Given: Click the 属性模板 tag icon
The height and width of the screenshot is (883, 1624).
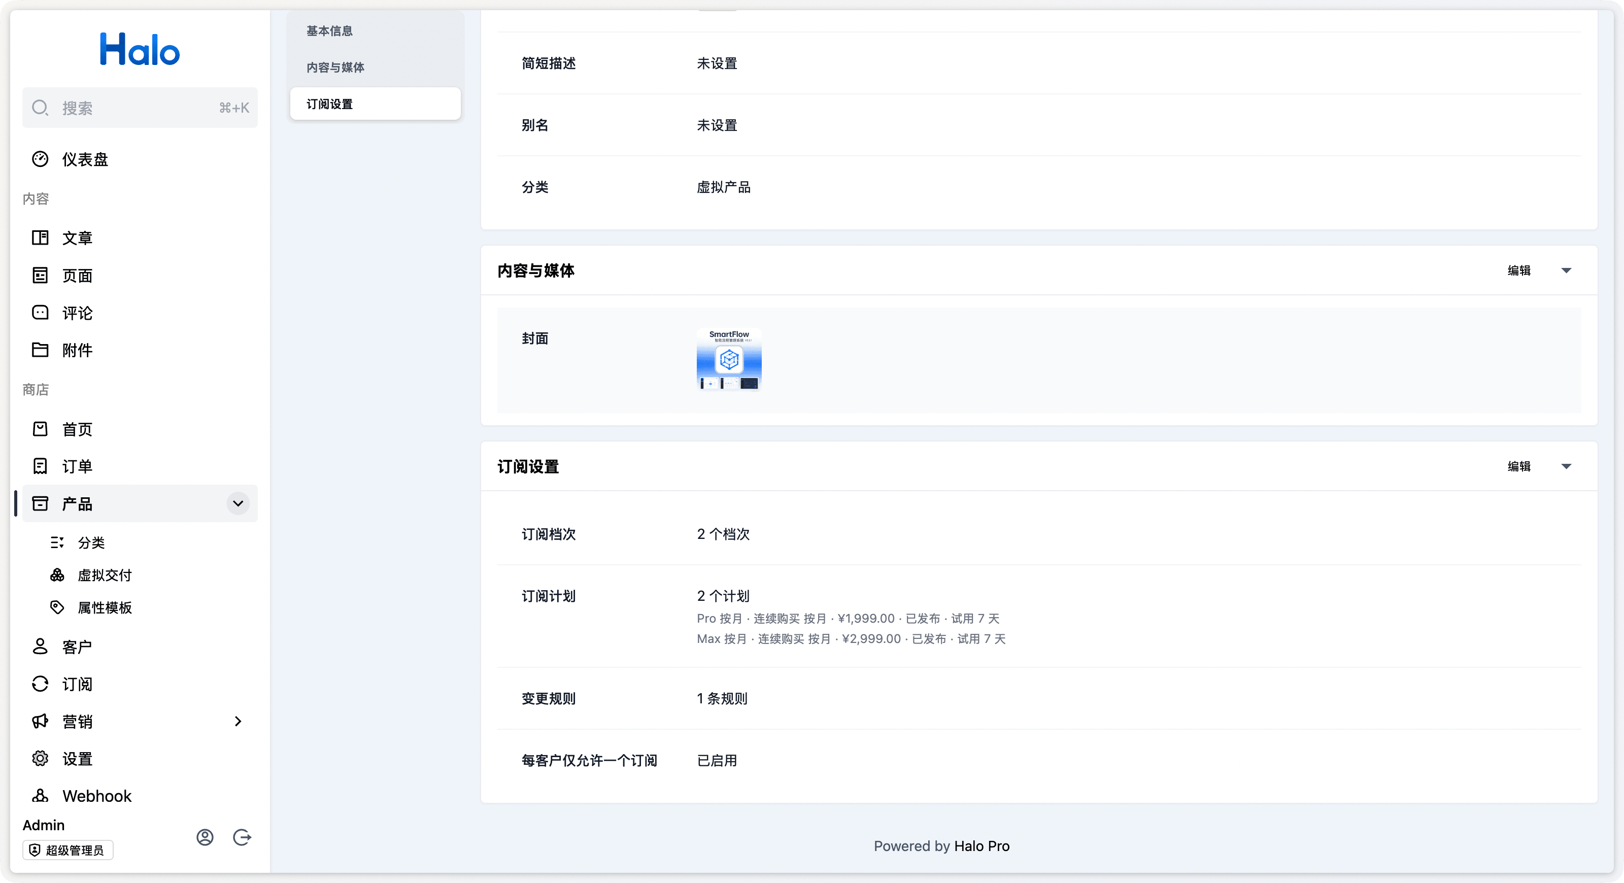Looking at the screenshot, I should 57,607.
